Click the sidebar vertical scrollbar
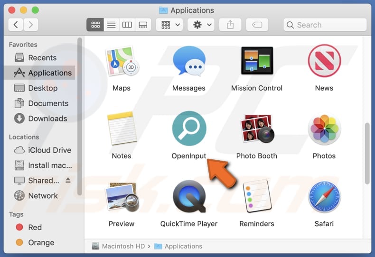 click(x=80, y=116)
